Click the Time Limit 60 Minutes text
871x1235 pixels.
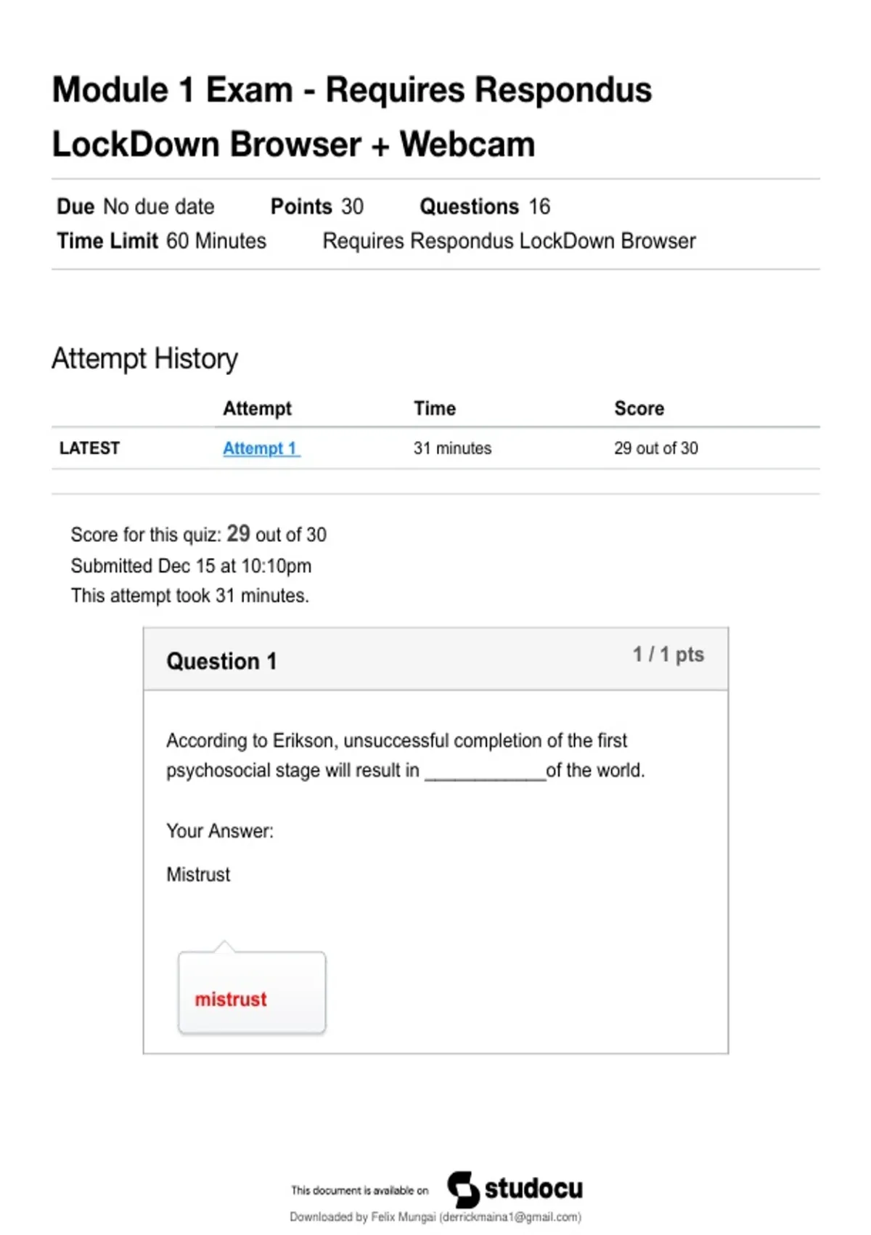(x=162, y=240)
